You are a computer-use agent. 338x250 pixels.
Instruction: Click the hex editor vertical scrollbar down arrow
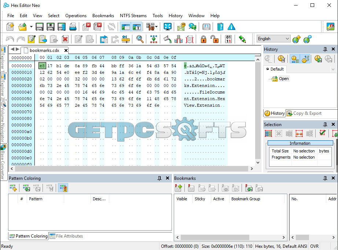tap(258, 163)
